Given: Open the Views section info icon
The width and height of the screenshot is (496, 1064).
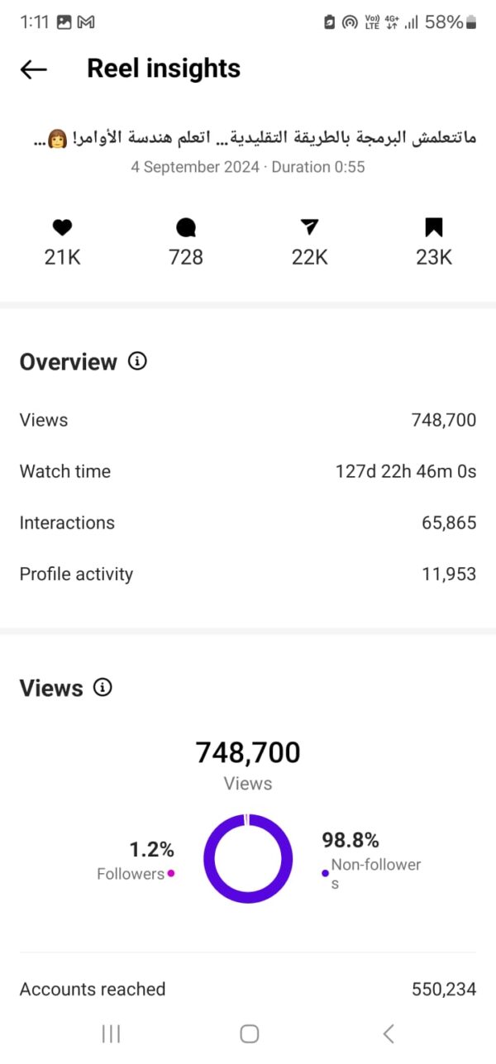Looking at the screenshot, I should pos(103,687).
